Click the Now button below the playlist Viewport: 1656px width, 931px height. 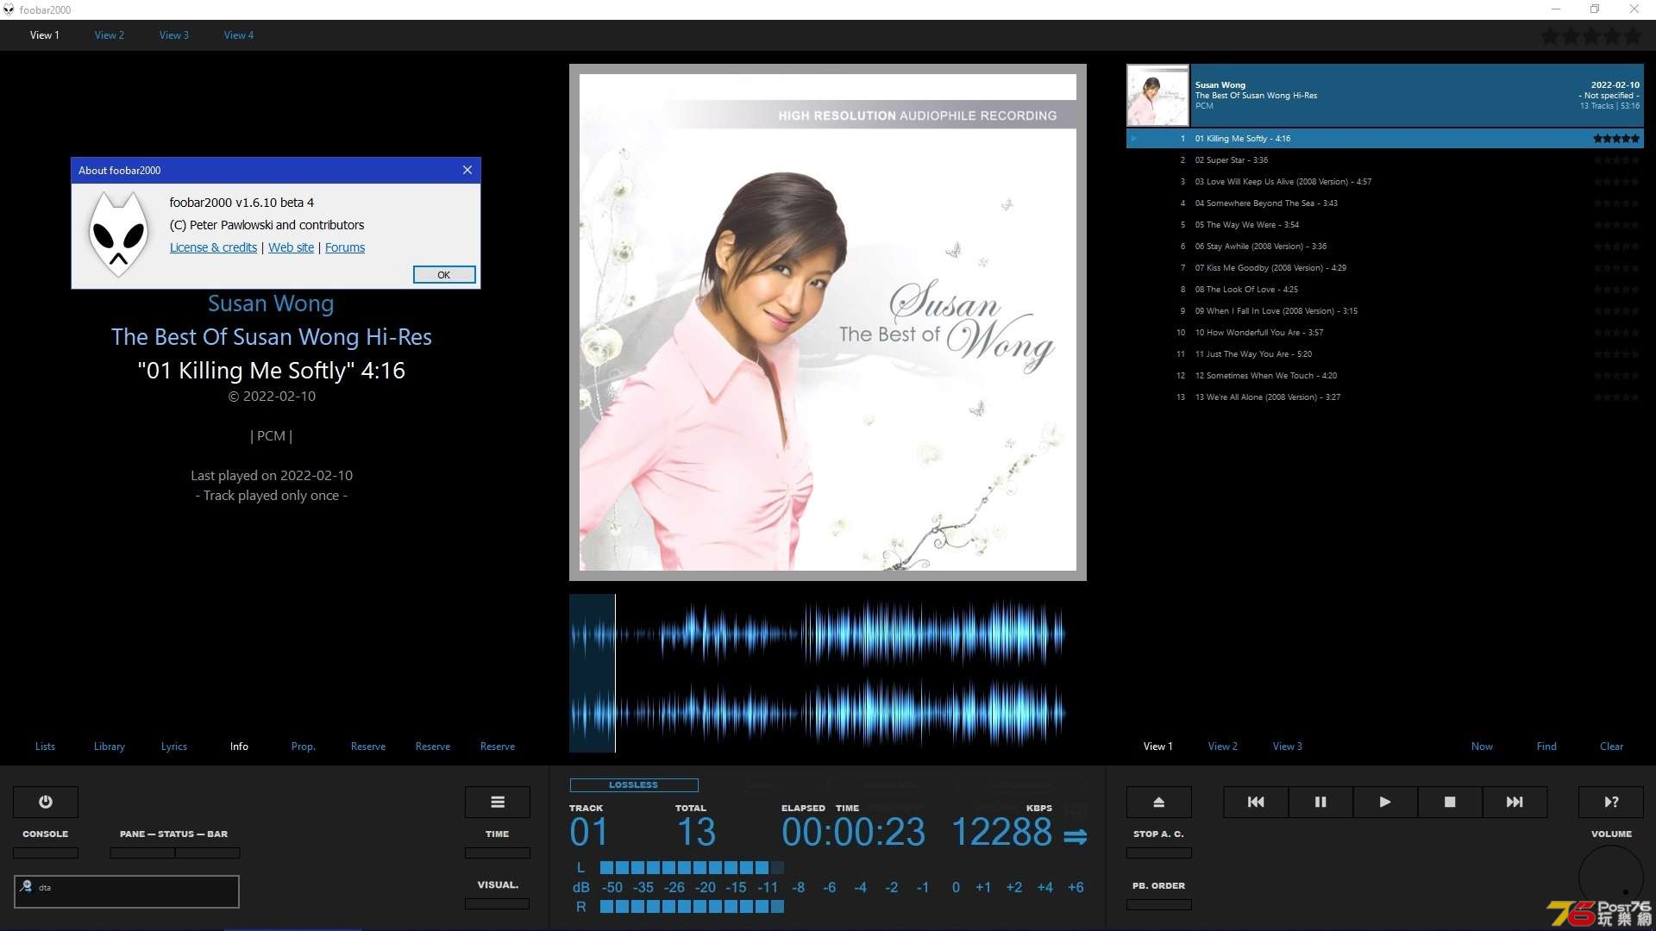pos(1482,747)
